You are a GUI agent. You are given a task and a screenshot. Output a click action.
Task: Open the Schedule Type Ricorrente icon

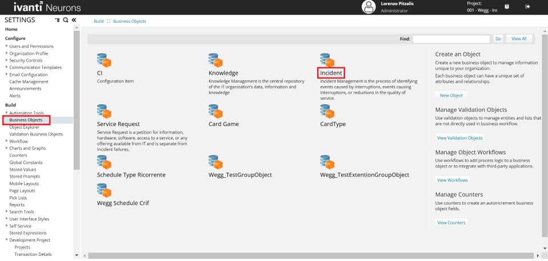tap(104, 162)
